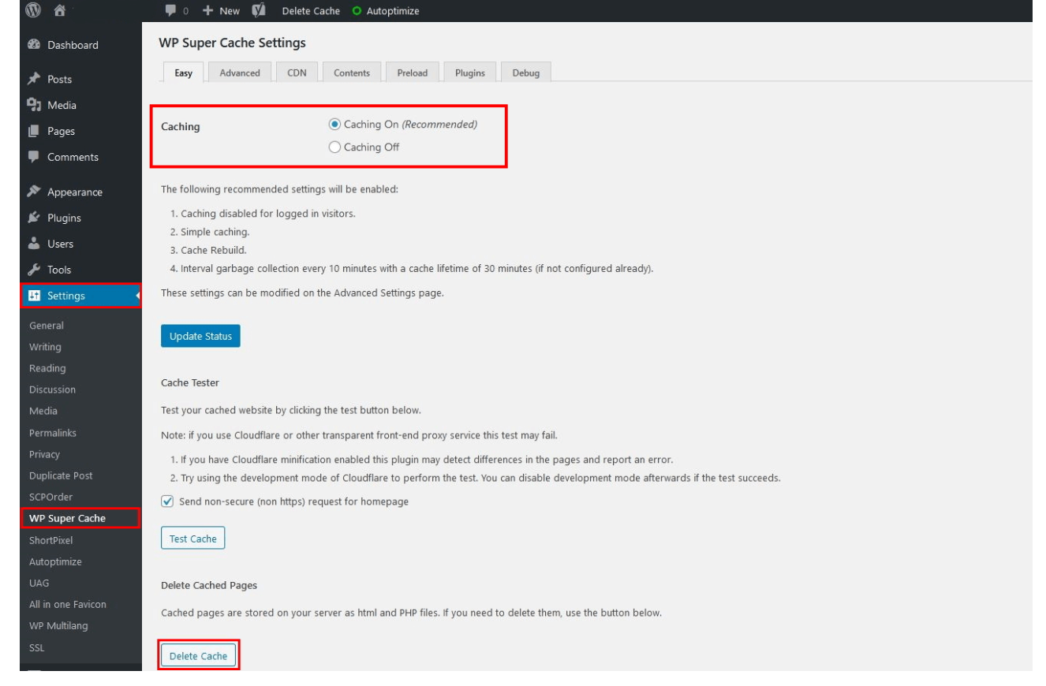Viewport: 1046px width, 686px height.
Task: Click the 'WP Super Cache Settings' page heading
Action: (232, 43)
